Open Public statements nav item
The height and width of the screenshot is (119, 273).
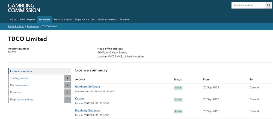pos(107,19)
